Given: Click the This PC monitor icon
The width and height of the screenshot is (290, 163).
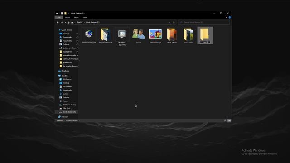Looking at the screenshot, I should [59, 76].
